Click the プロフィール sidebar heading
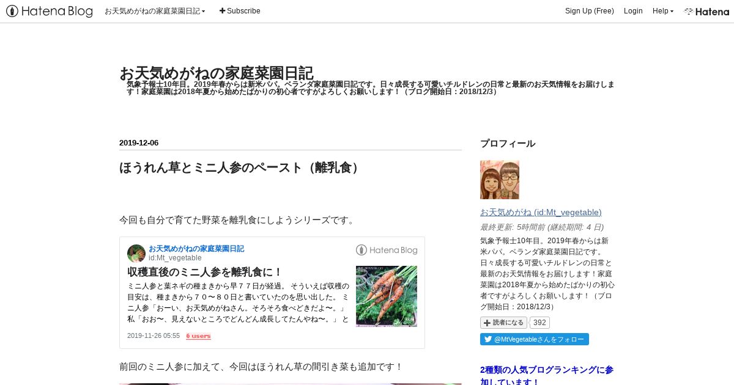Screen dimensions: 734x385 click(508, 144)
